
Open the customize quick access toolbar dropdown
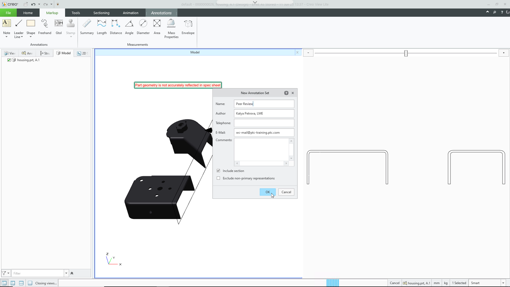pos(58,4)
